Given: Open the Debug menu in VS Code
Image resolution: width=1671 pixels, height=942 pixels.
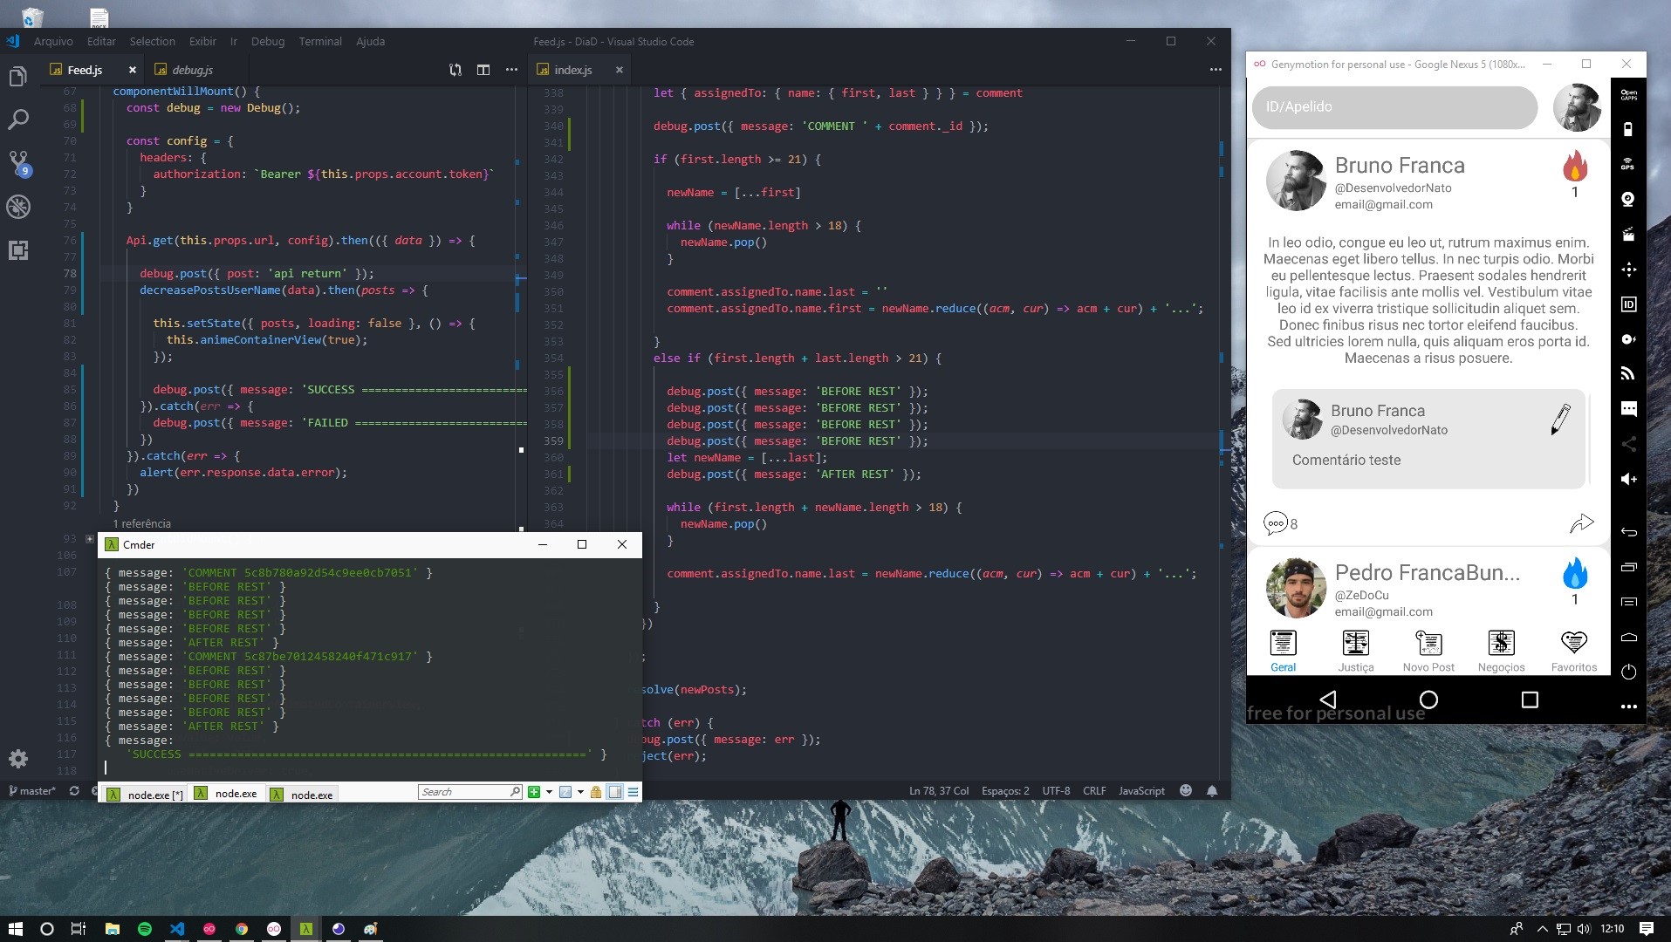Looking at the screenshot, I should click(267, 41).
